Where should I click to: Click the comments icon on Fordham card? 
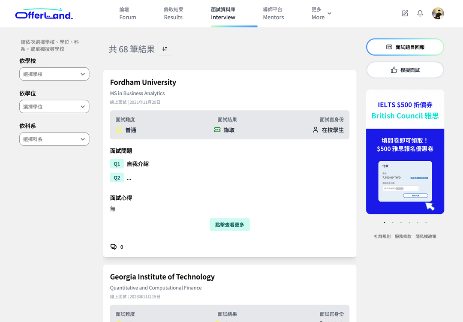(x=113, y=247)
